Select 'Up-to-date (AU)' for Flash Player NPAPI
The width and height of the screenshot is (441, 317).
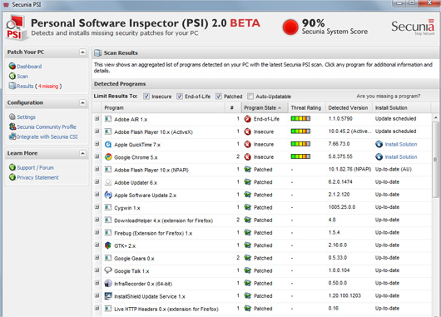[394, 169]
